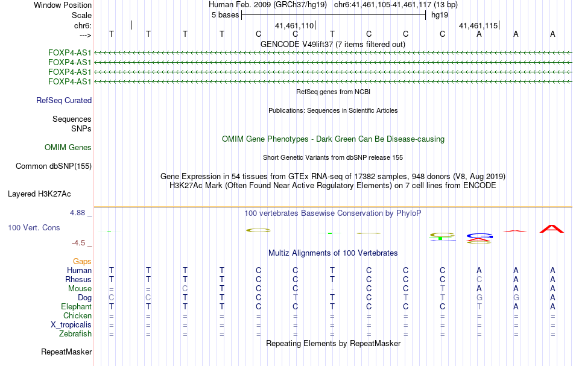Click the Sequences track label

click(72, 119)
